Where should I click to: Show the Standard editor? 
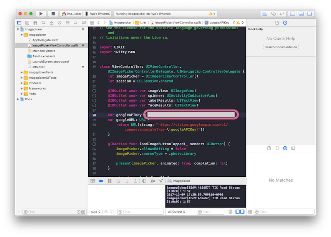265,14
